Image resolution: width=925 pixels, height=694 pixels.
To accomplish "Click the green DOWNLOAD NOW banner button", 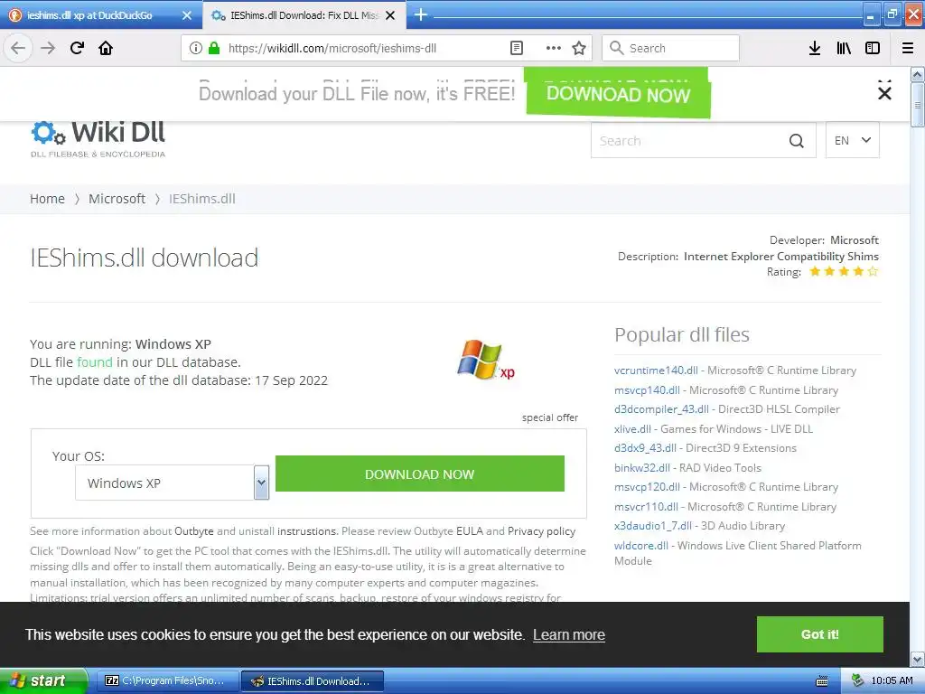I will [618, 94].
